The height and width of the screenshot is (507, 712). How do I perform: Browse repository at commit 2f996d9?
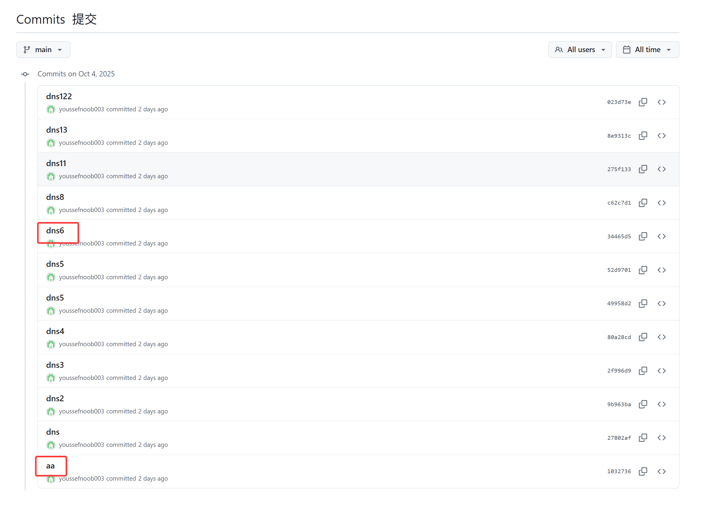pos(661,371)
